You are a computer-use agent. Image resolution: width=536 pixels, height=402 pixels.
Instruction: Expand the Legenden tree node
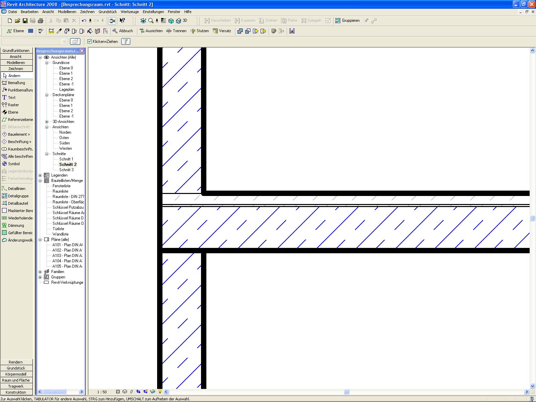40,175
